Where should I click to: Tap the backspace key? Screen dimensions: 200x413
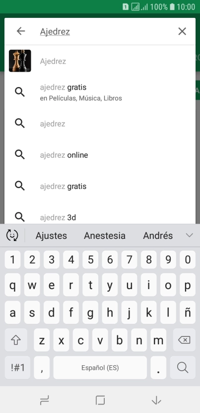pos(184,340)
